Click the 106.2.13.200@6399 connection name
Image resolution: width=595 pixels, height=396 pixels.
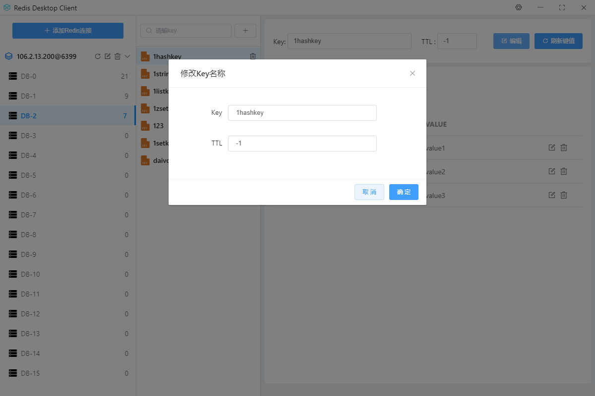click(x=47, y=56)
